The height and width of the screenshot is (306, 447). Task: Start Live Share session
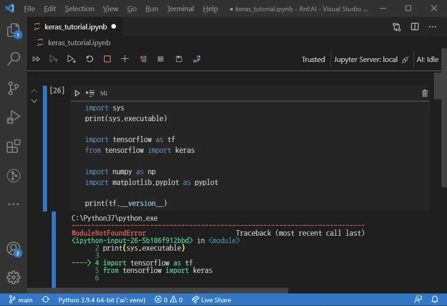pyautogui.click(x=211, y=300)
